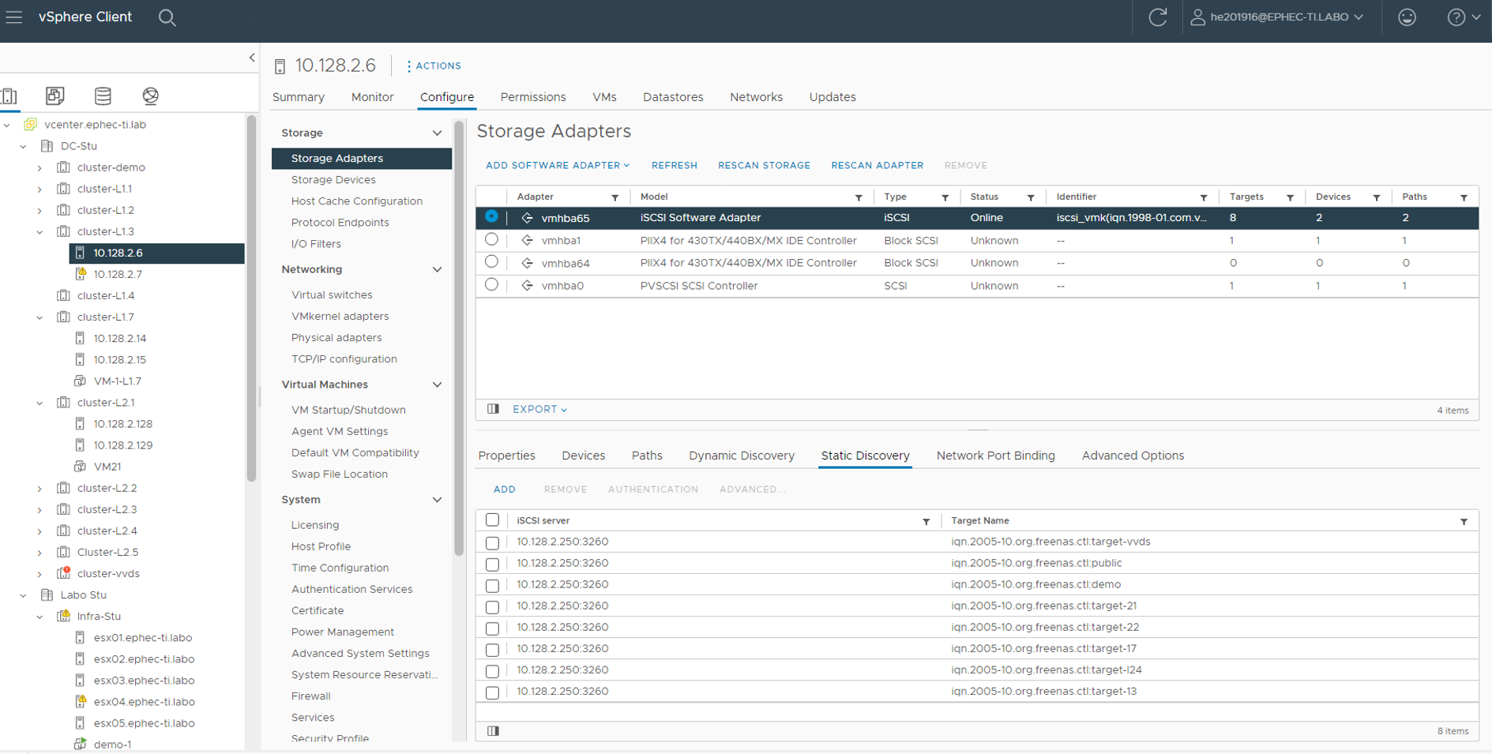Viewport: 1492px width, 754px height.
Task: Check the target-22 row checkbox
Action: 492,628
